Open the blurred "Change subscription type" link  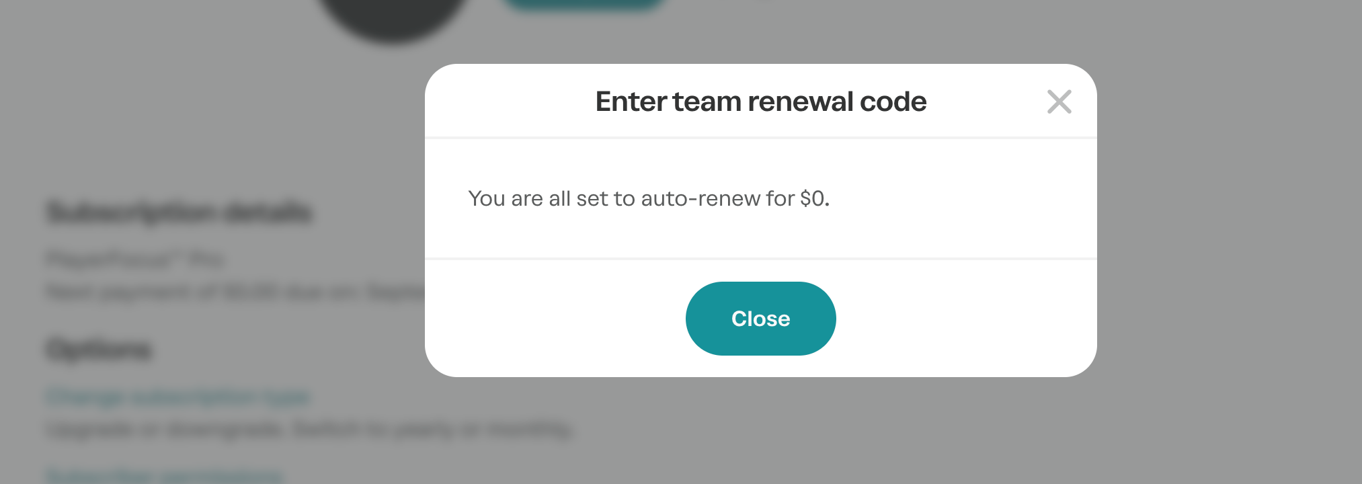coord(179,397)
